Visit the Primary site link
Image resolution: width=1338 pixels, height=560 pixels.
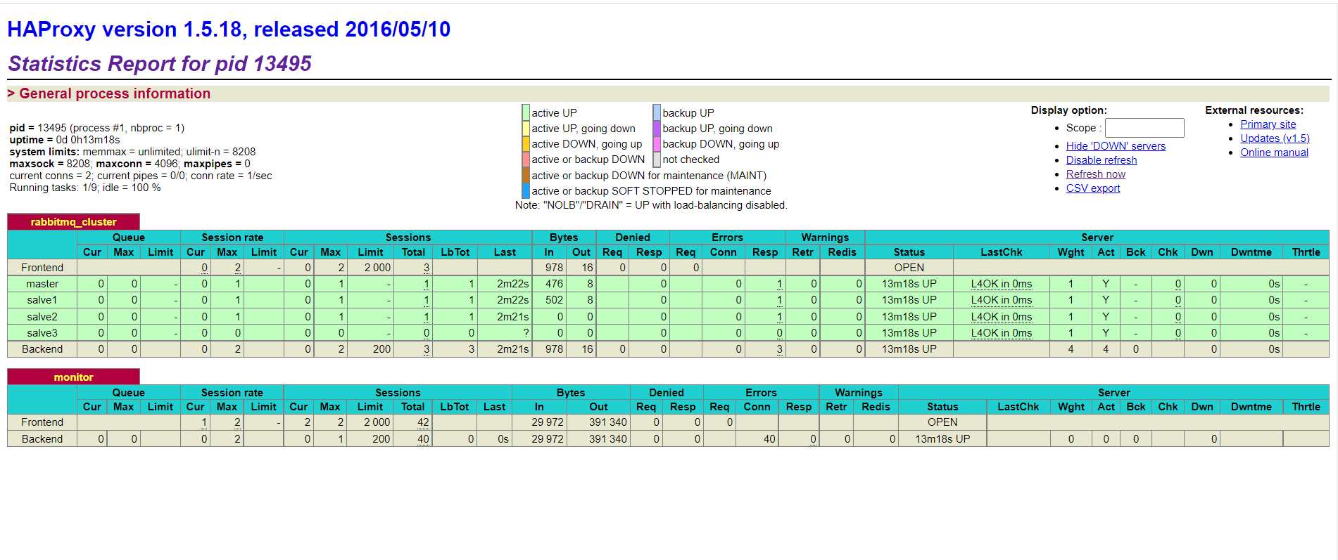pyautogui.click(x=1268, y=124)
